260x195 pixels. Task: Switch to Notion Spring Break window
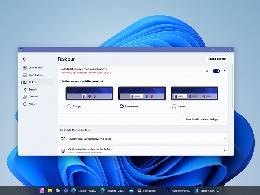(x=147, y=191)
